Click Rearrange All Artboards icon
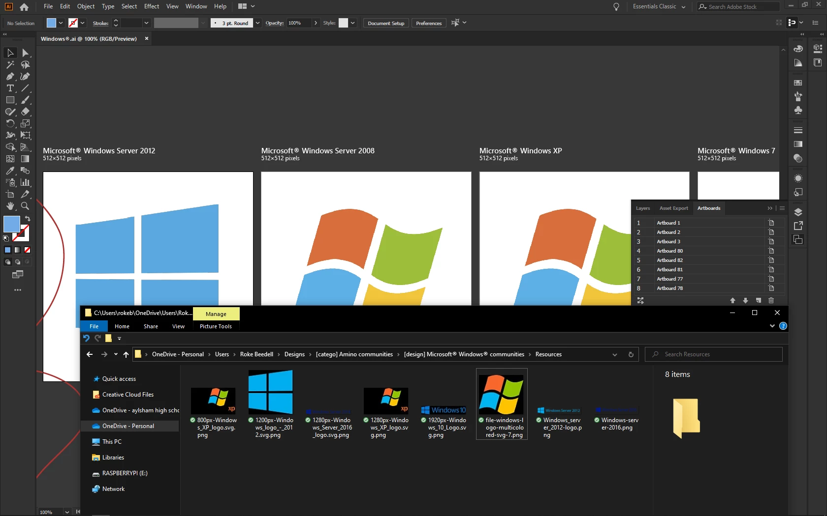827x516 pixels. coord(640,300)
